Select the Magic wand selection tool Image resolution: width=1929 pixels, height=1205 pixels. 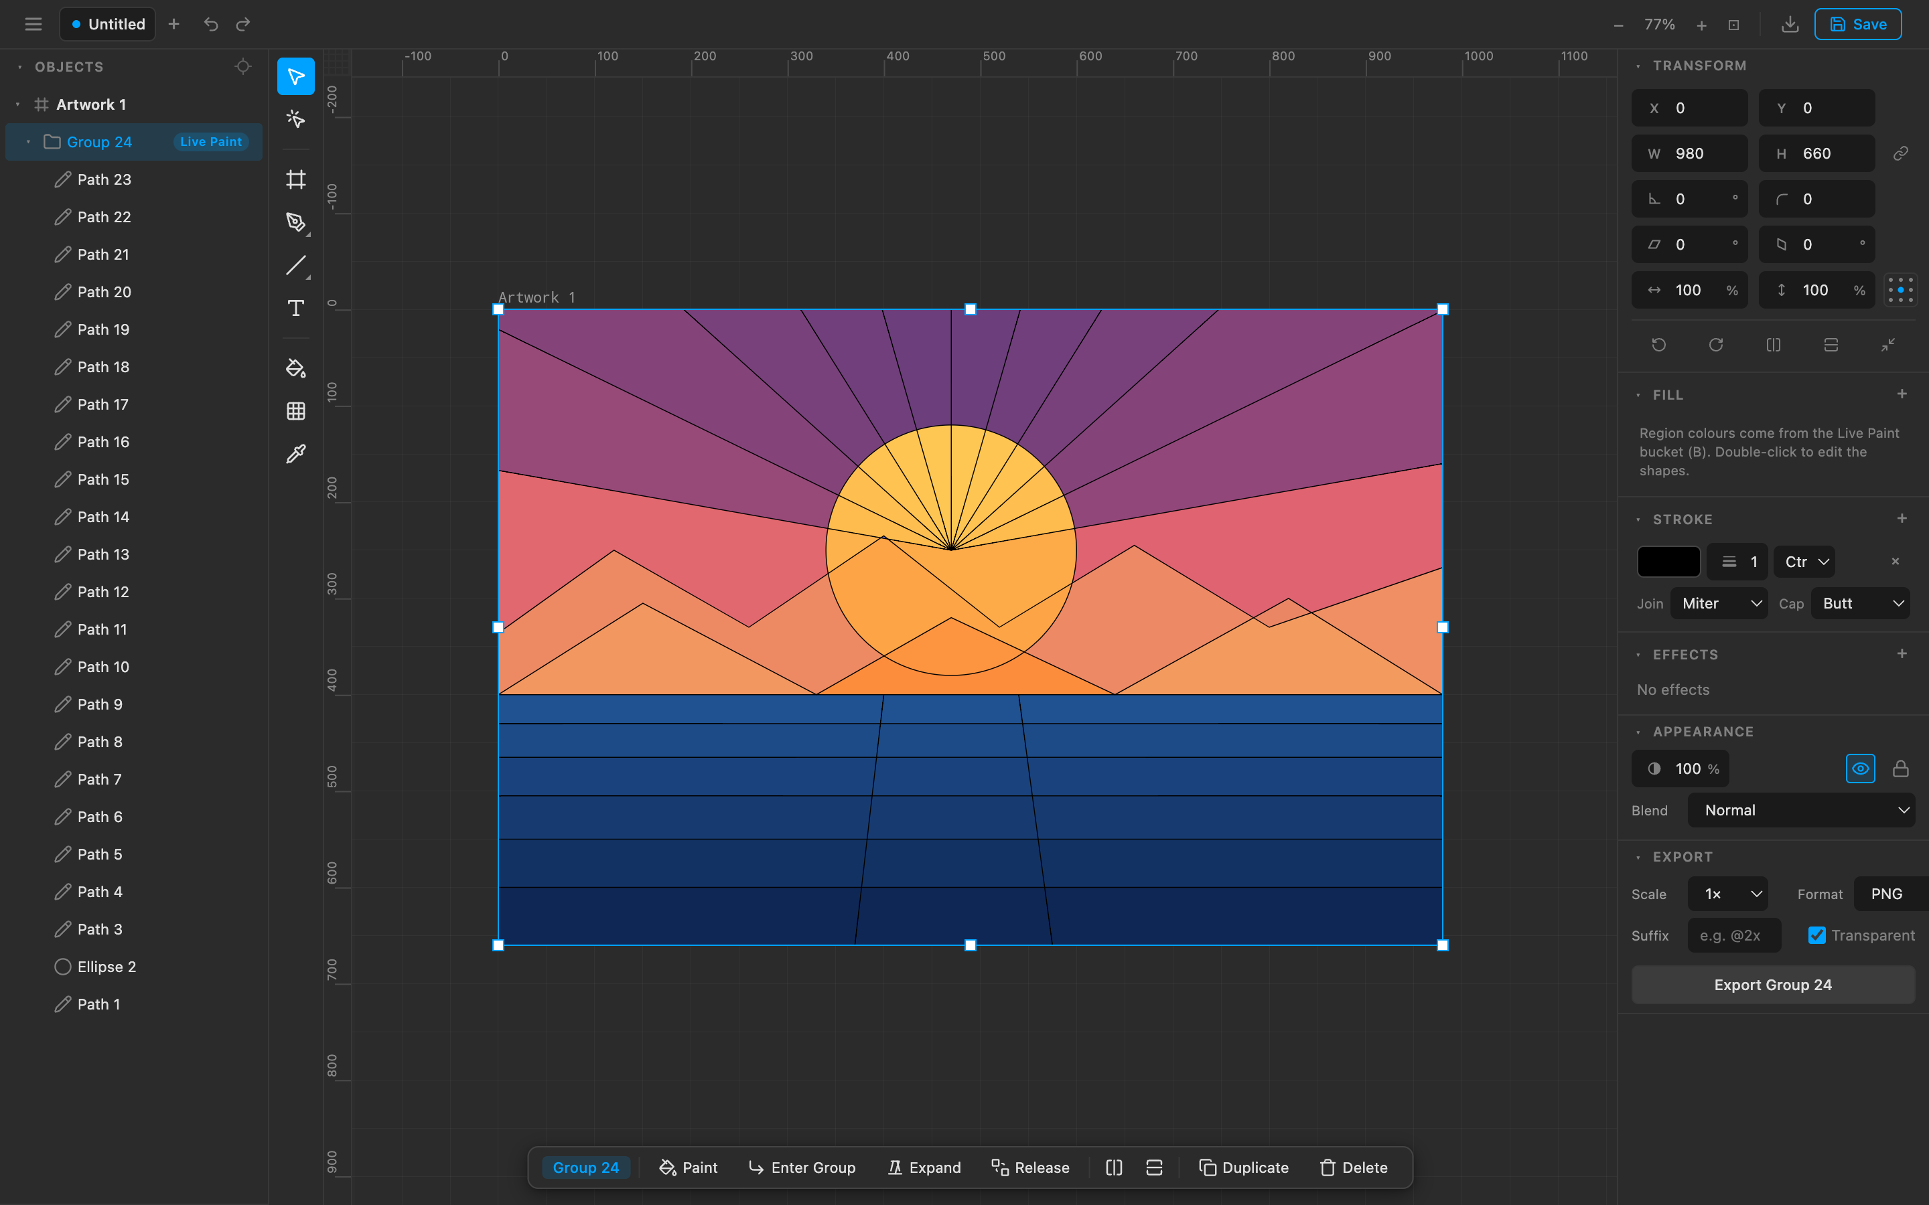(x=296, y=118)
